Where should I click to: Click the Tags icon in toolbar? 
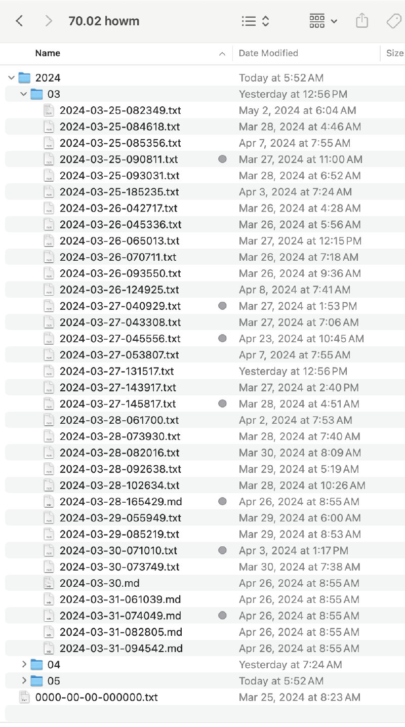point(393,21)
